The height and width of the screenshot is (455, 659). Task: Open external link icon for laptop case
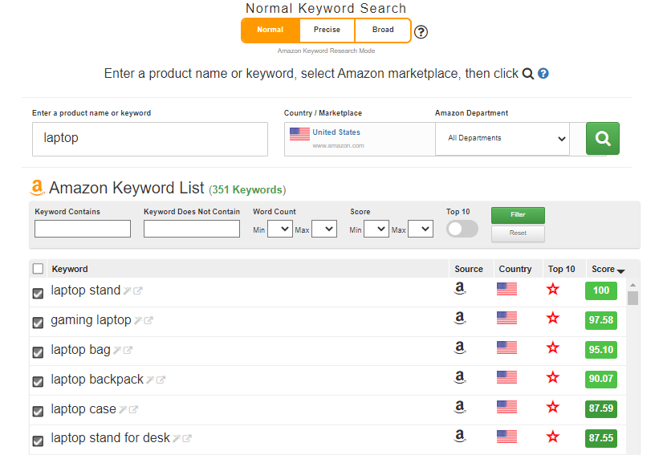pyautogui.click(x=132, y=409)
